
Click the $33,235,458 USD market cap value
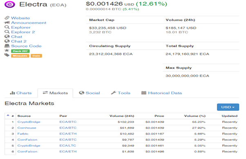click(107, 28)
